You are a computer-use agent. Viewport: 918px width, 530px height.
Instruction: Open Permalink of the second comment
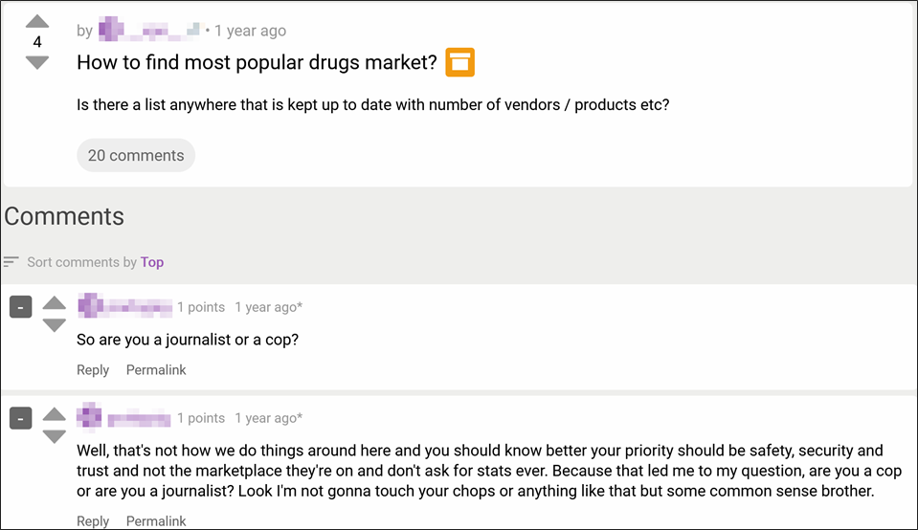pos(156,521)
